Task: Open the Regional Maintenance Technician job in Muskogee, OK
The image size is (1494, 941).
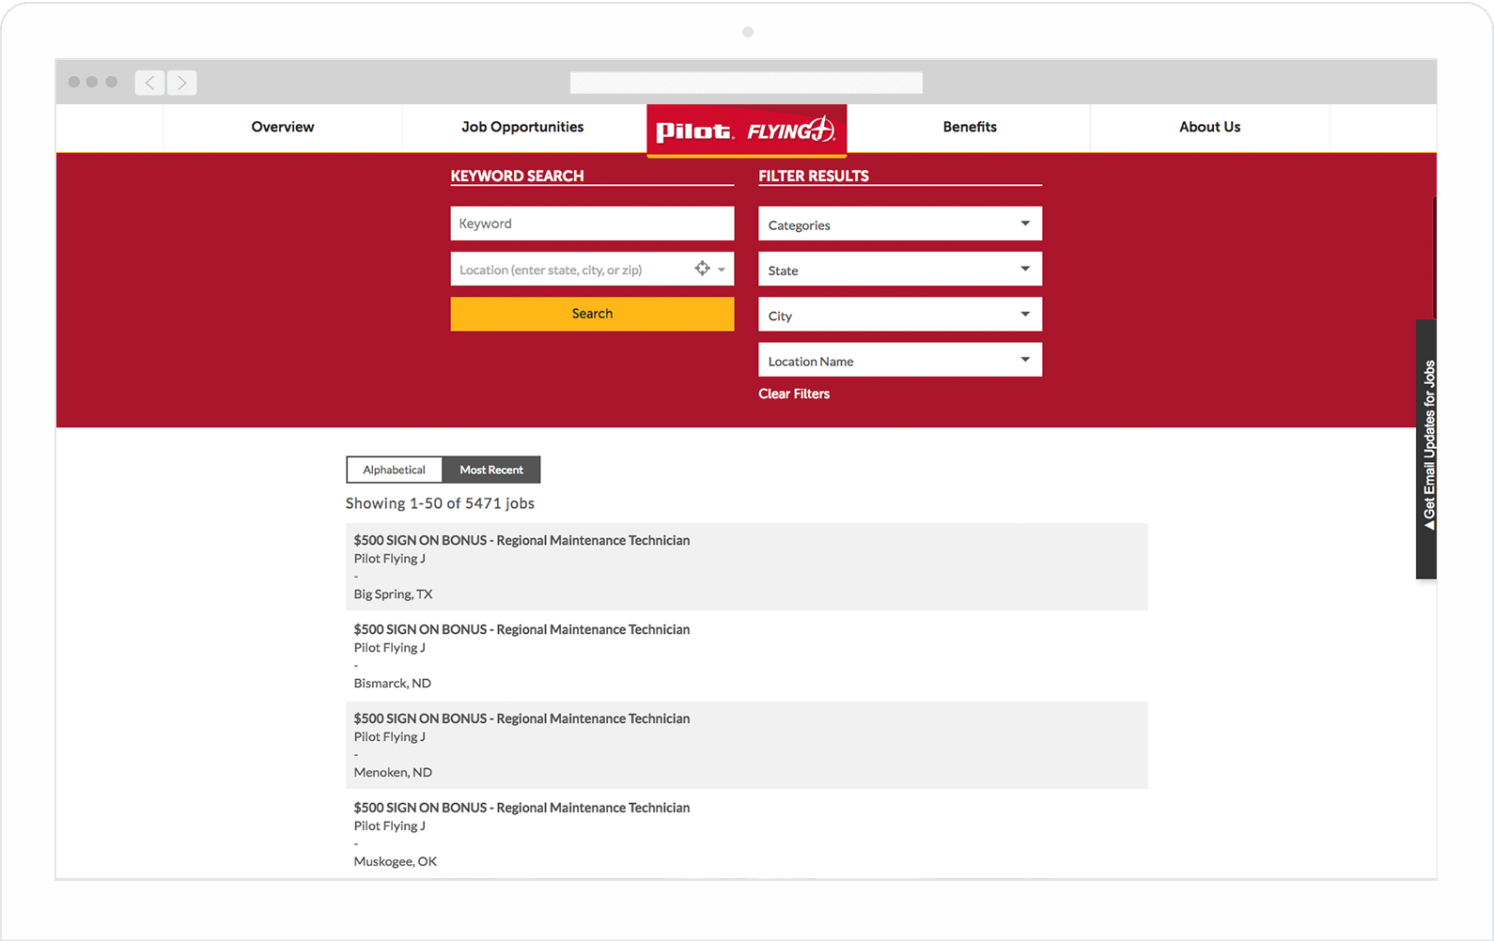Action: click(x=521, y=808)
